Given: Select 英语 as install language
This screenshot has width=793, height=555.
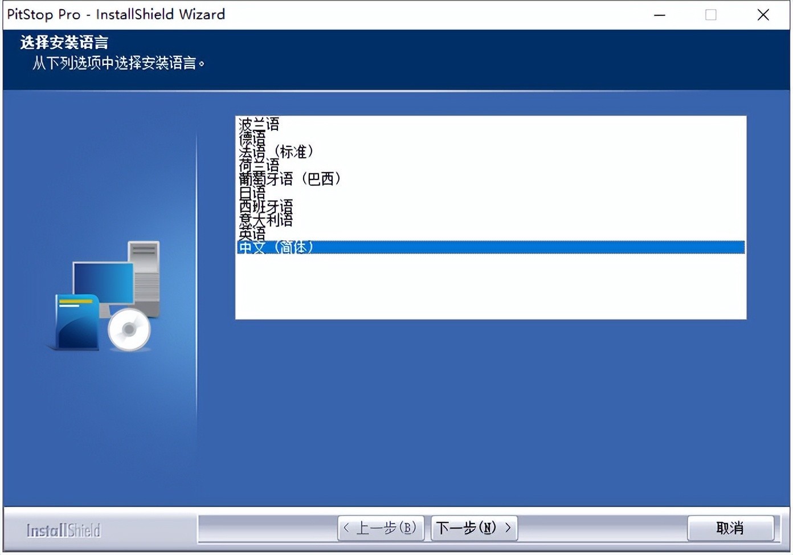Looking at the screenshot, I should [x=490, y=233].
